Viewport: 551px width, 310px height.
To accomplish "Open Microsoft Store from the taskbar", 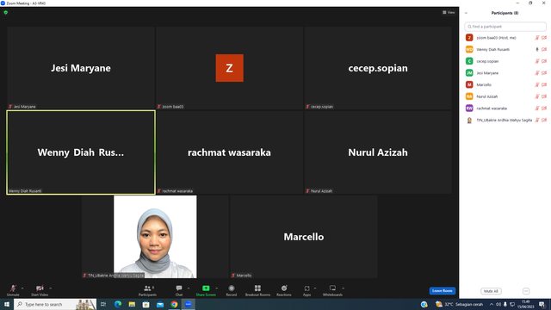I will coord(145,304).
